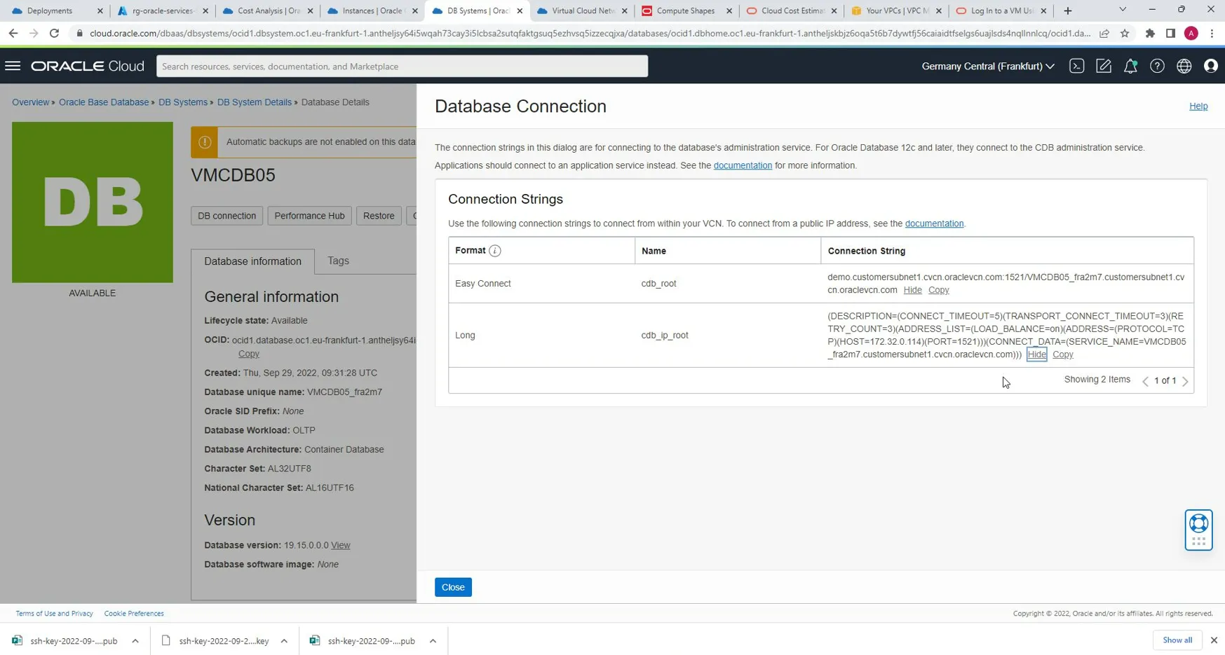Image resolution: width=1225 pixels, height=655 pixels.
Task: Go to the Oracle Base Database breadcrumb
Action: pos(104,102)
